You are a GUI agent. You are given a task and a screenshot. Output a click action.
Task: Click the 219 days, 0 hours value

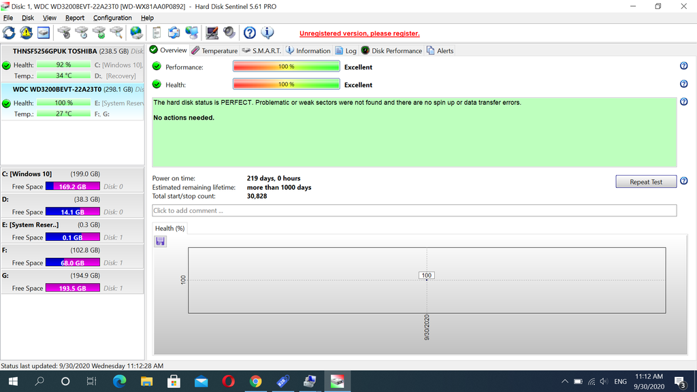tap(274, 178)
